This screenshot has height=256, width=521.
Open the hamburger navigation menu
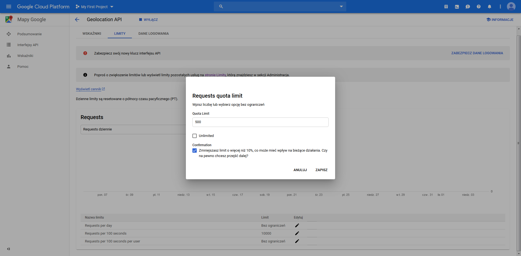pyautogui.click(x=9, y=7)
